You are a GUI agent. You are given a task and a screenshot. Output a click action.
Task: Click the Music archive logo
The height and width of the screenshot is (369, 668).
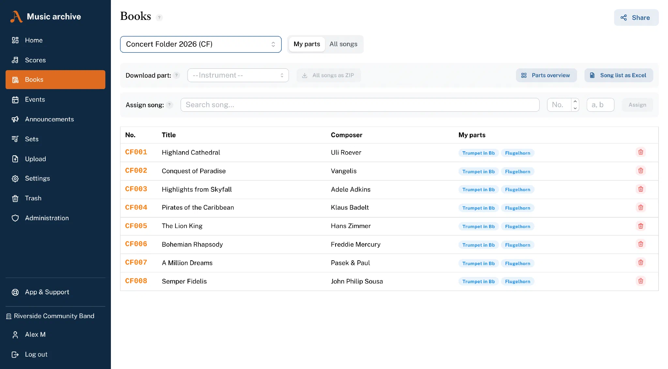tap(46, 17)
